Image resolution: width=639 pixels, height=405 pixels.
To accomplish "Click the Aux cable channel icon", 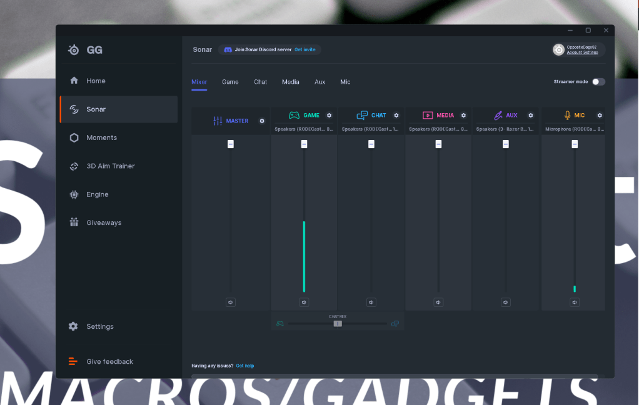I will pyautogui.click(x=498, y=115).
